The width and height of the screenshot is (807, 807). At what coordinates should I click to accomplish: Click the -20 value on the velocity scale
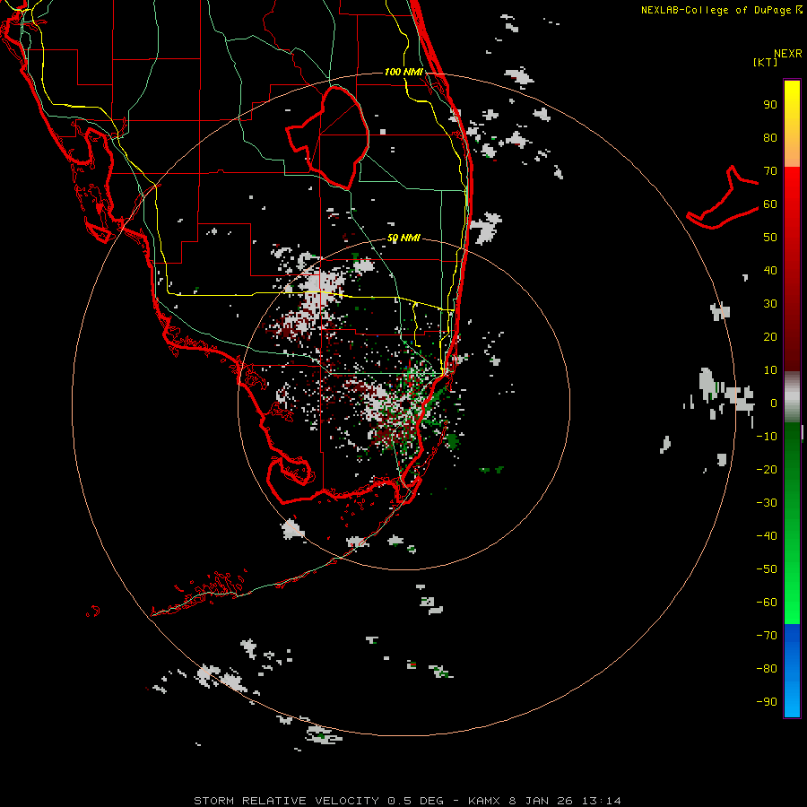tap(767, 470)
